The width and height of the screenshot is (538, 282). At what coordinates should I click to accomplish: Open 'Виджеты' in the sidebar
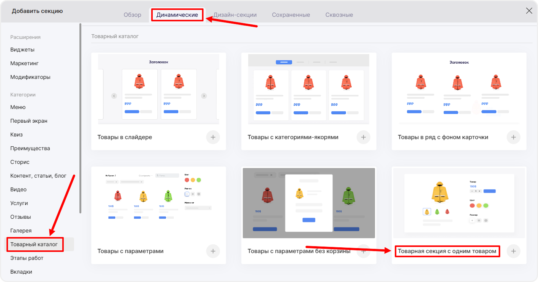[x=22, y=50]
